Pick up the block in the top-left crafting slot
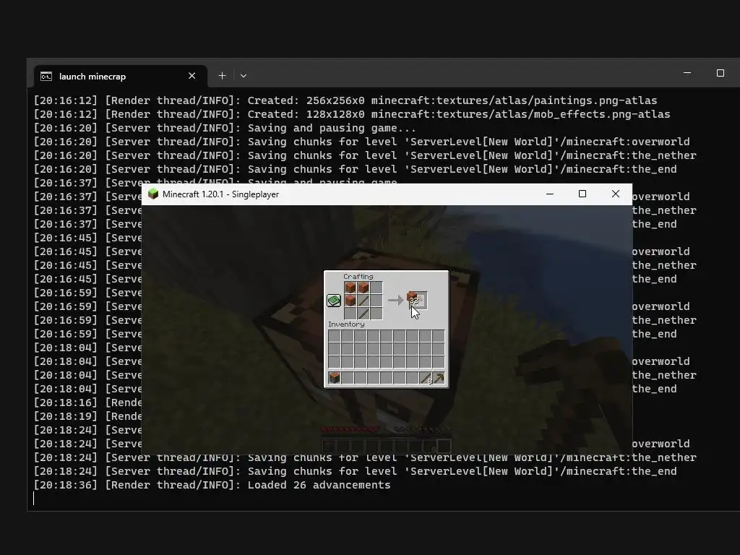Image resolution: width=740 pixels, height=555 pixels. (350, 288)
